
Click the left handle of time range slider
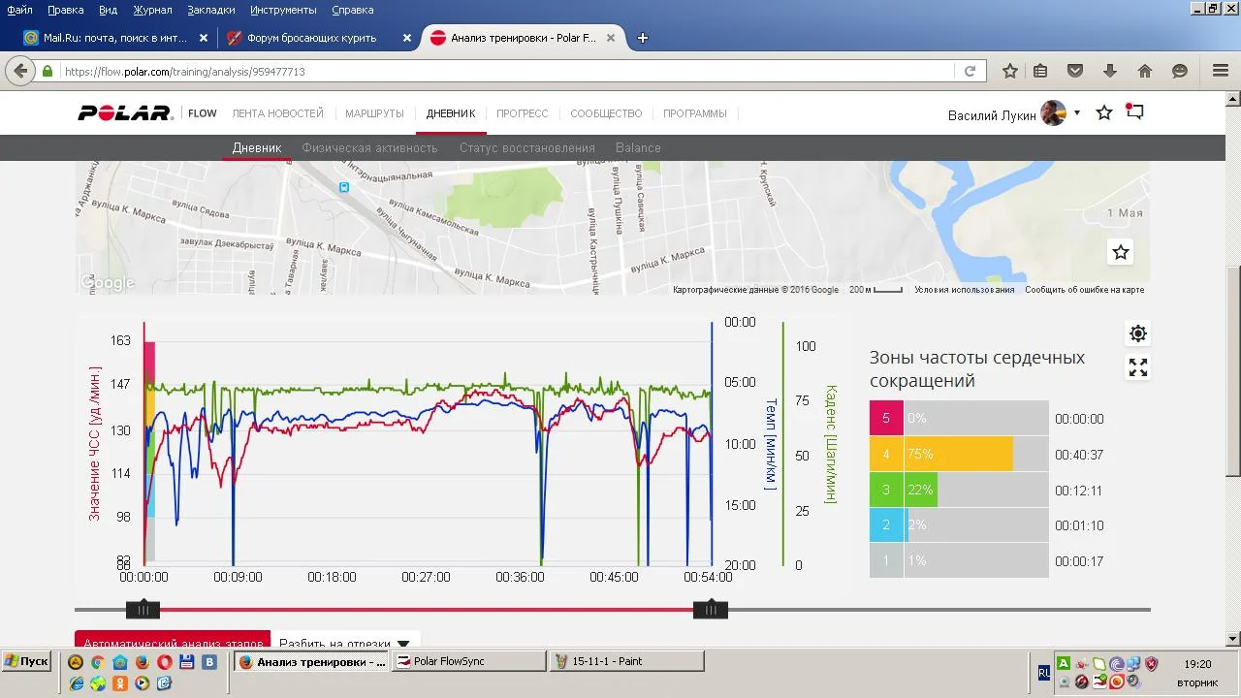pyautogui.click(x=143, y=610)
